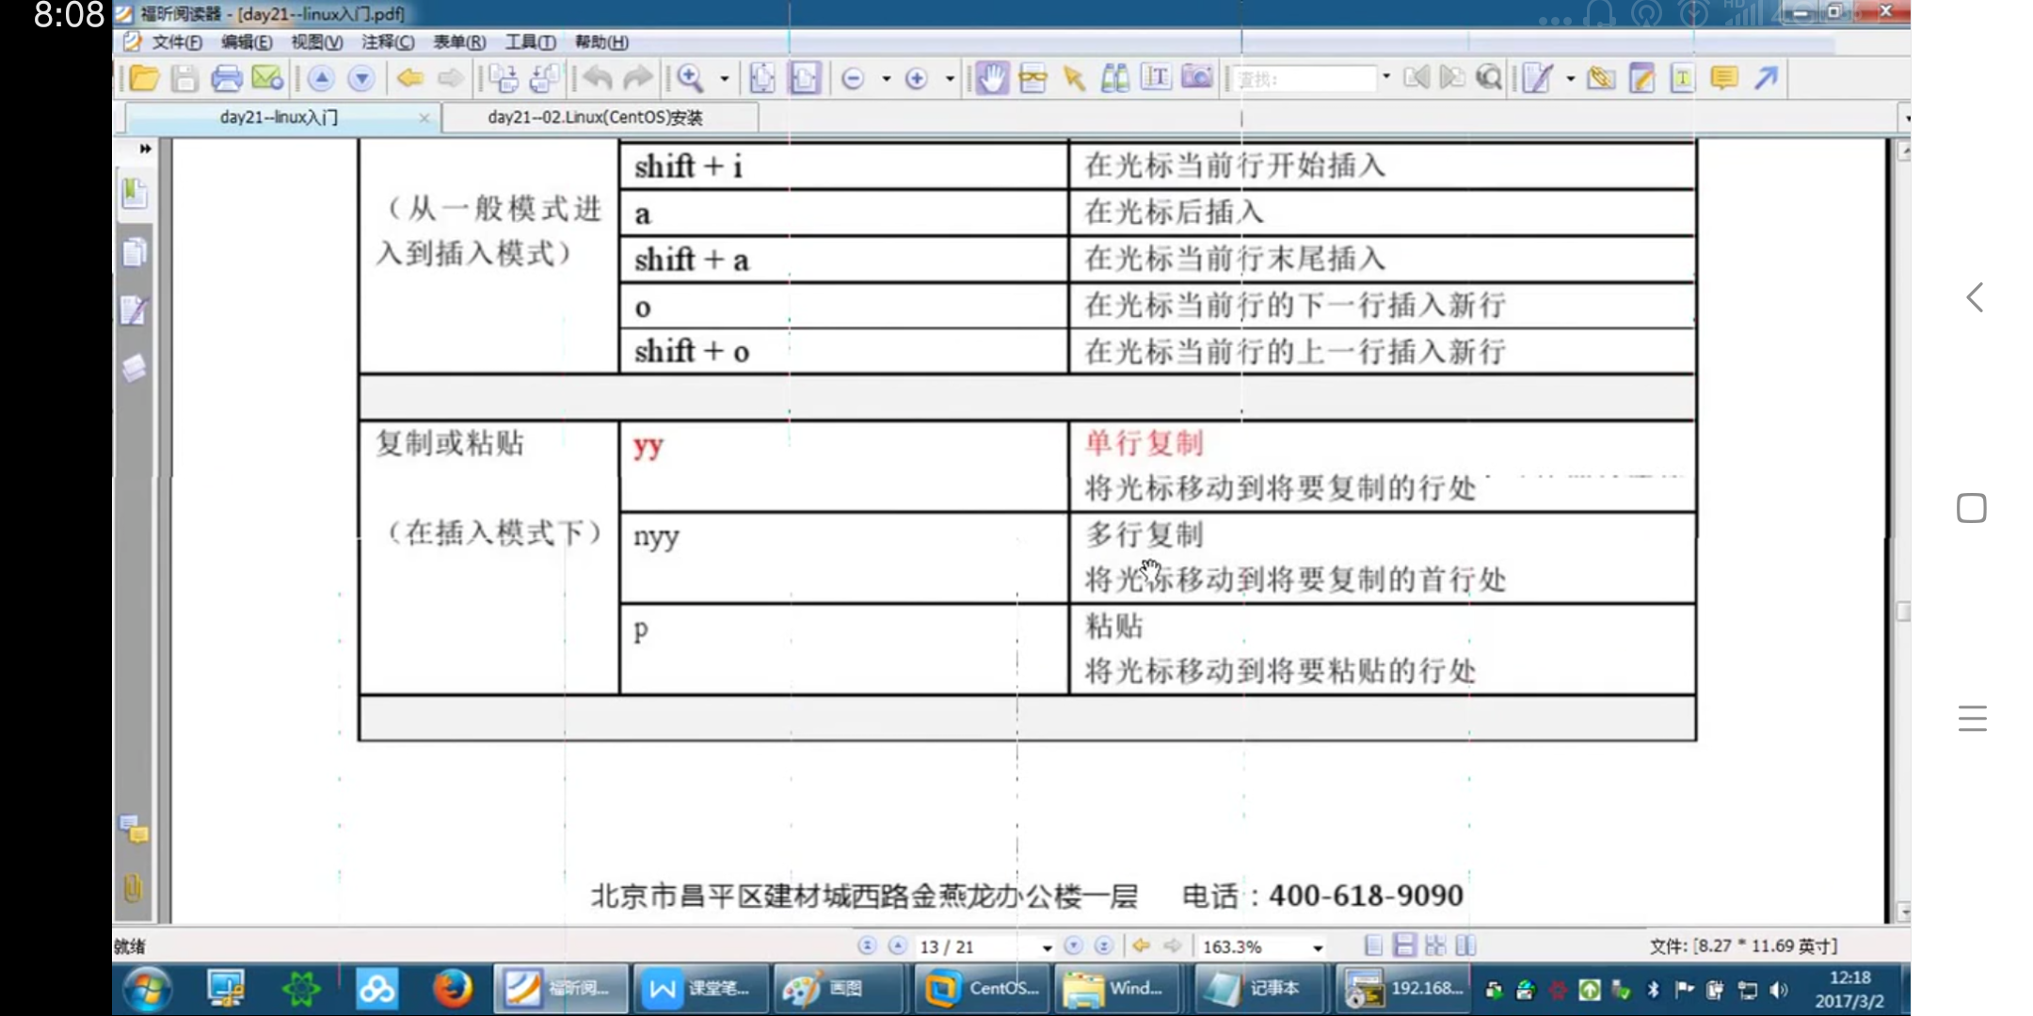Add a note with the yellow comment icon
The width and height of the screenshot is (2033, 1016).
1723,79
